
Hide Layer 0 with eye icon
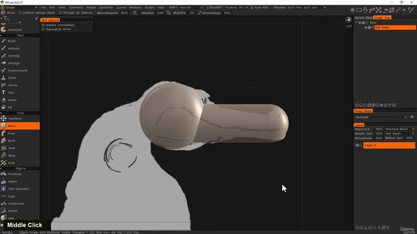click(x=357, y=146)
